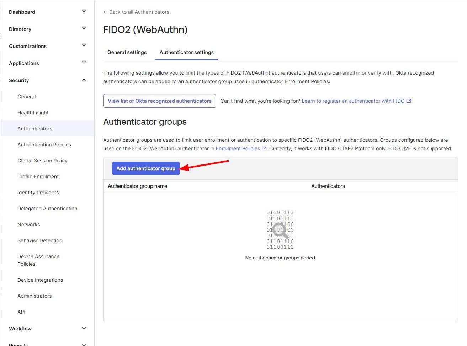Go to Global Session Policy page

pyautogui.click(x=42, y=161)
